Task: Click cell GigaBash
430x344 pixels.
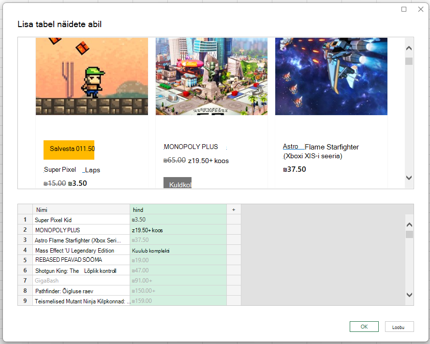Action: click(81, 280)
